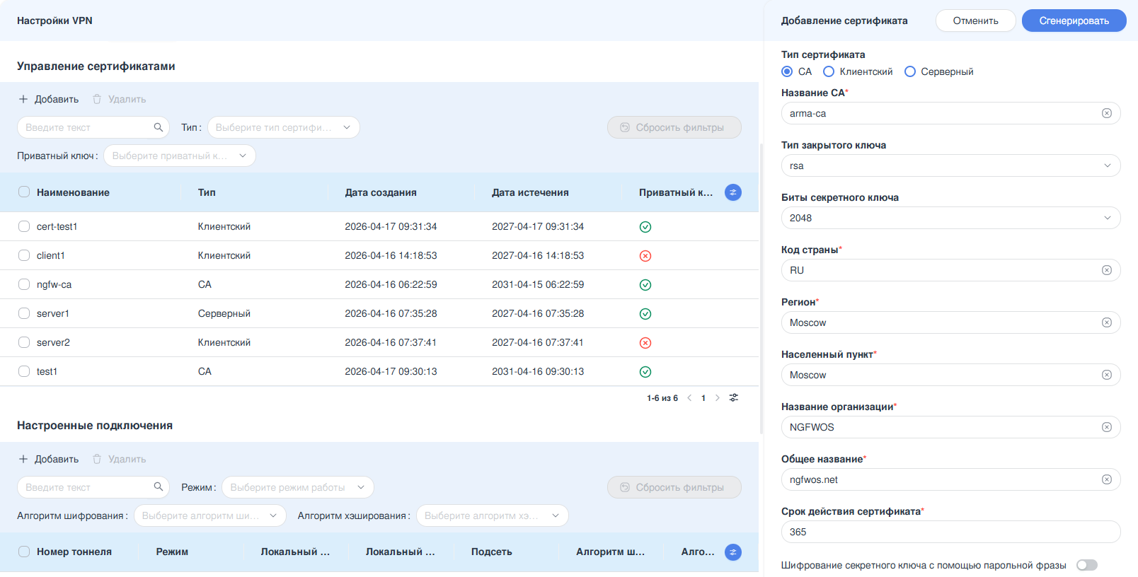Click column settings icon in connections table header
The height and width of the screenshot is (577, 1138).
733,552
